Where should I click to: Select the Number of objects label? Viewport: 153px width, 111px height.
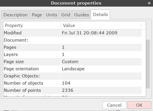(x=23, y=83)
